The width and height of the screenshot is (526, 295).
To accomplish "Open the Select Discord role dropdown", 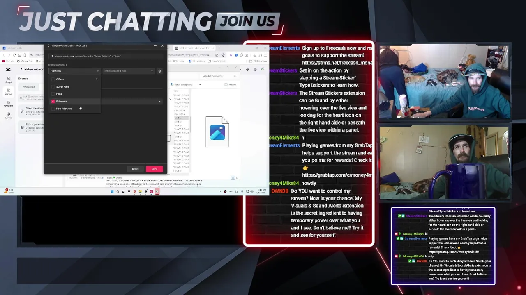I will [129, 71].
